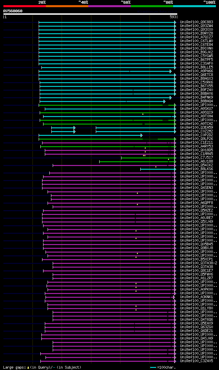Select the UniRef100_A9SQI9 entry

click(x=196, y=113)
